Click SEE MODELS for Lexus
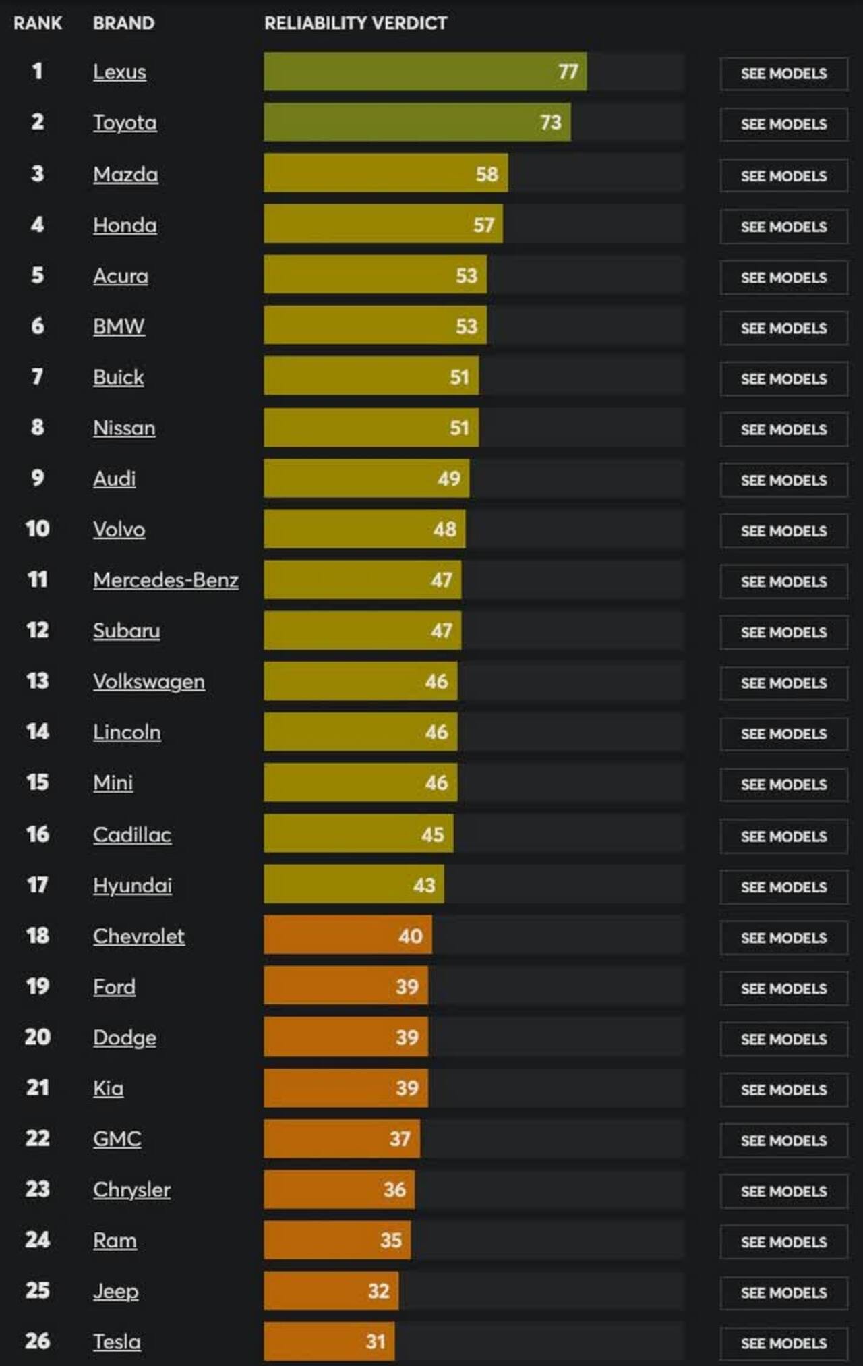863x1366 pixels. 784,74
